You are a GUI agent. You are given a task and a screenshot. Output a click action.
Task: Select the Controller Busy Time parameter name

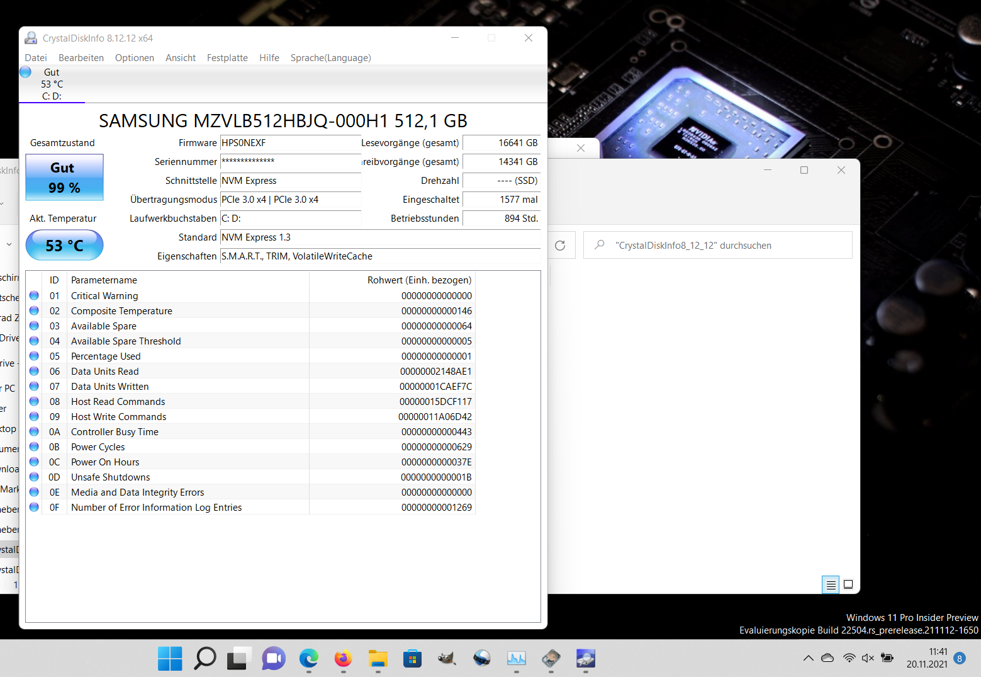[115, 432]
